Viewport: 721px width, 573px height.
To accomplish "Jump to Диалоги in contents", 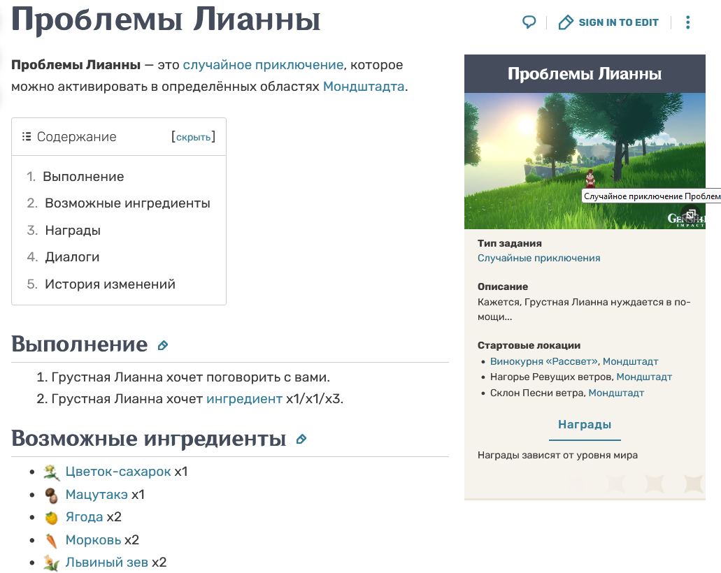I will 72,257.
